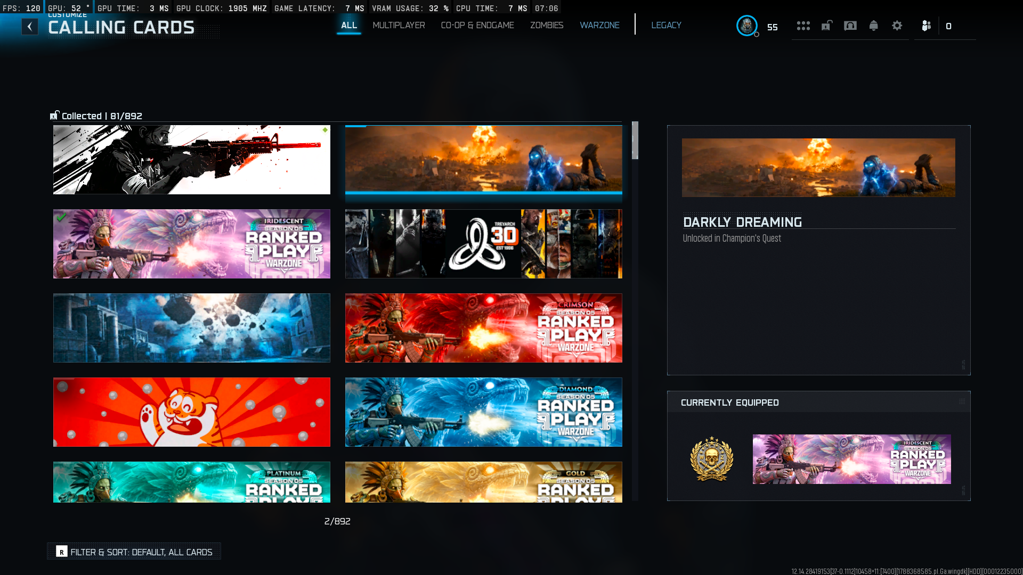1023x575 pixels.
Task: Select the Diamond Ranked Play Warzone card
Action: 484,412
